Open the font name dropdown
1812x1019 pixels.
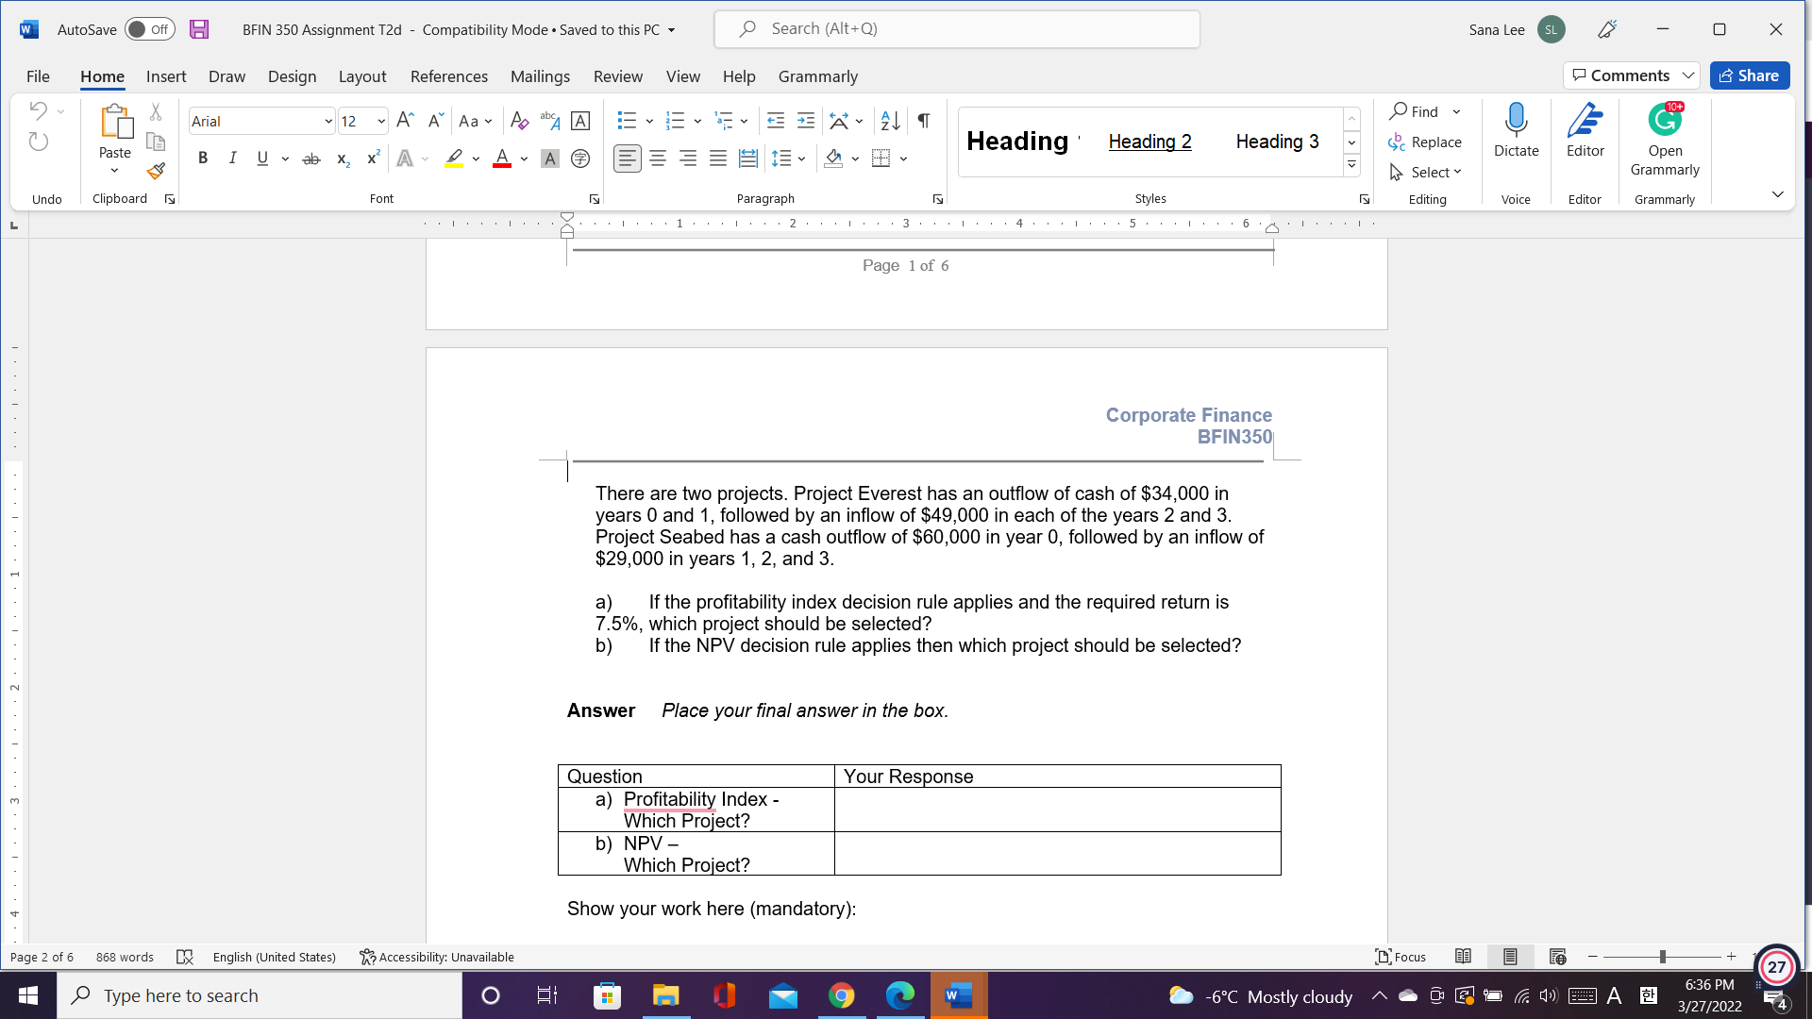[x=327, y=121]
